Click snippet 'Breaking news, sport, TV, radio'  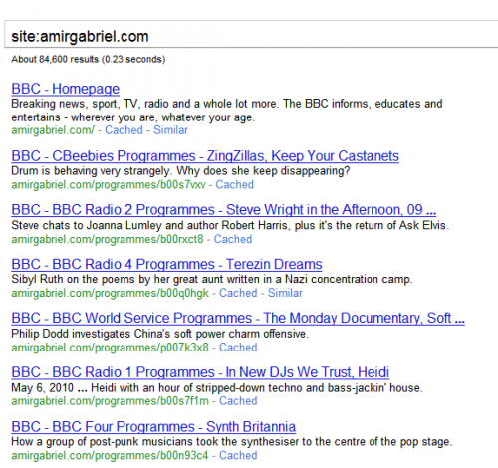[x=227, y=111]
